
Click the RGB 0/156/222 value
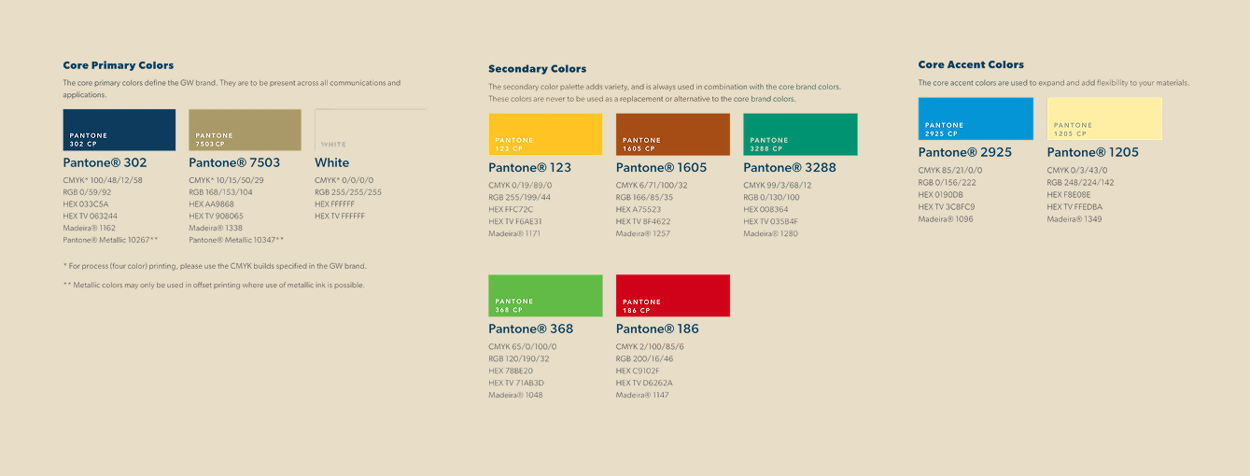pyautogui.click(x=947, y=182)
